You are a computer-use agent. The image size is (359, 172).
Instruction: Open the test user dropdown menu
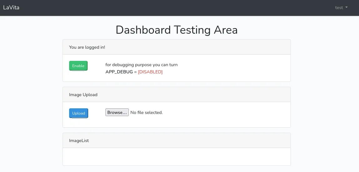(x=341, y=7)
